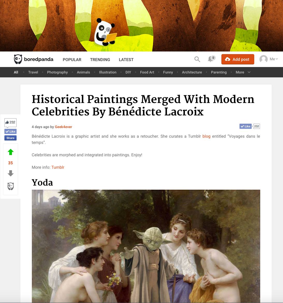Click the user avatar icon
The width and height of the screenshot is (283, 303).
pos(264,59)
